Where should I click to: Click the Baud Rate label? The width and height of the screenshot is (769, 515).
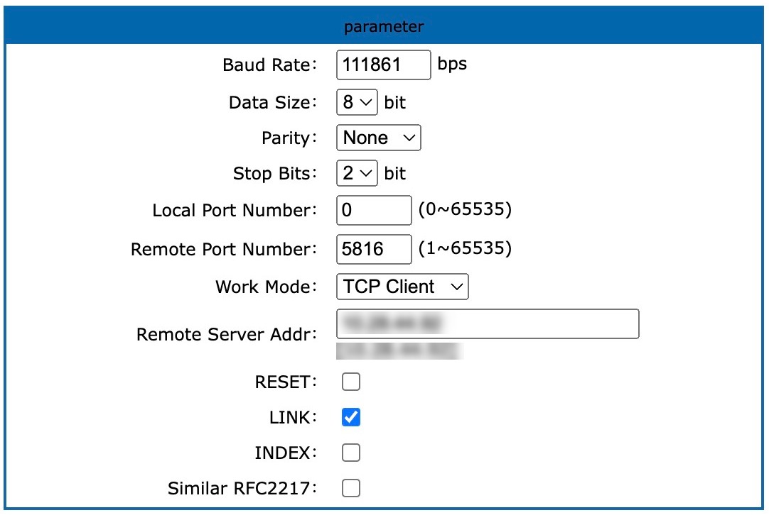click(270, 65)
